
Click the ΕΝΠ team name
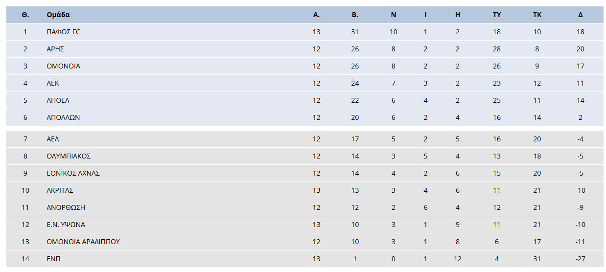[x=53, y=259]
